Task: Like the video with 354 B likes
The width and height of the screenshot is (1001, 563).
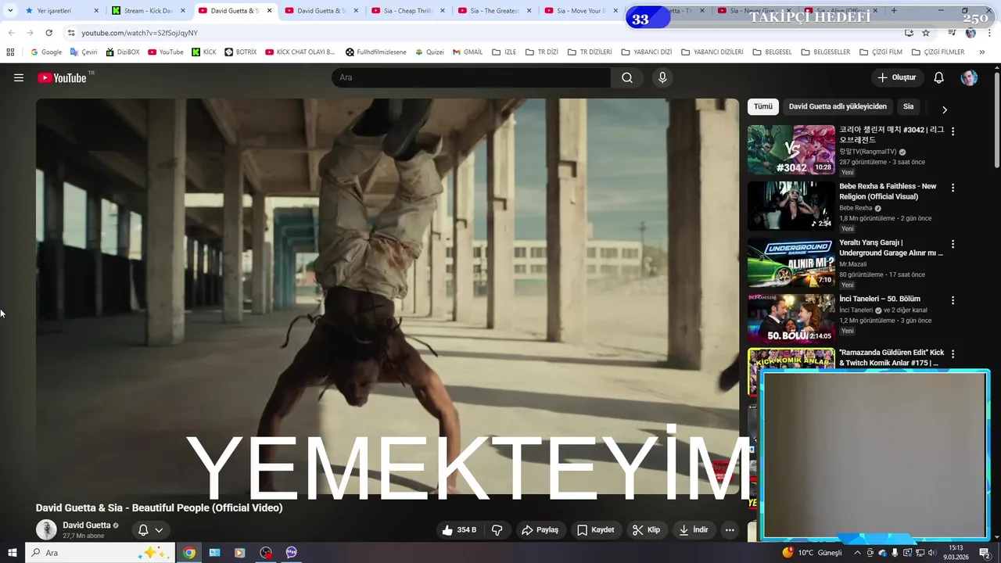Action: pyautogui.click(x=459, y=530)
